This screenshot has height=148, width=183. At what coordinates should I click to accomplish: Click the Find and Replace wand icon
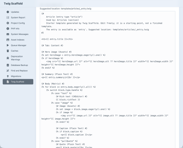[x=8, y=71]
